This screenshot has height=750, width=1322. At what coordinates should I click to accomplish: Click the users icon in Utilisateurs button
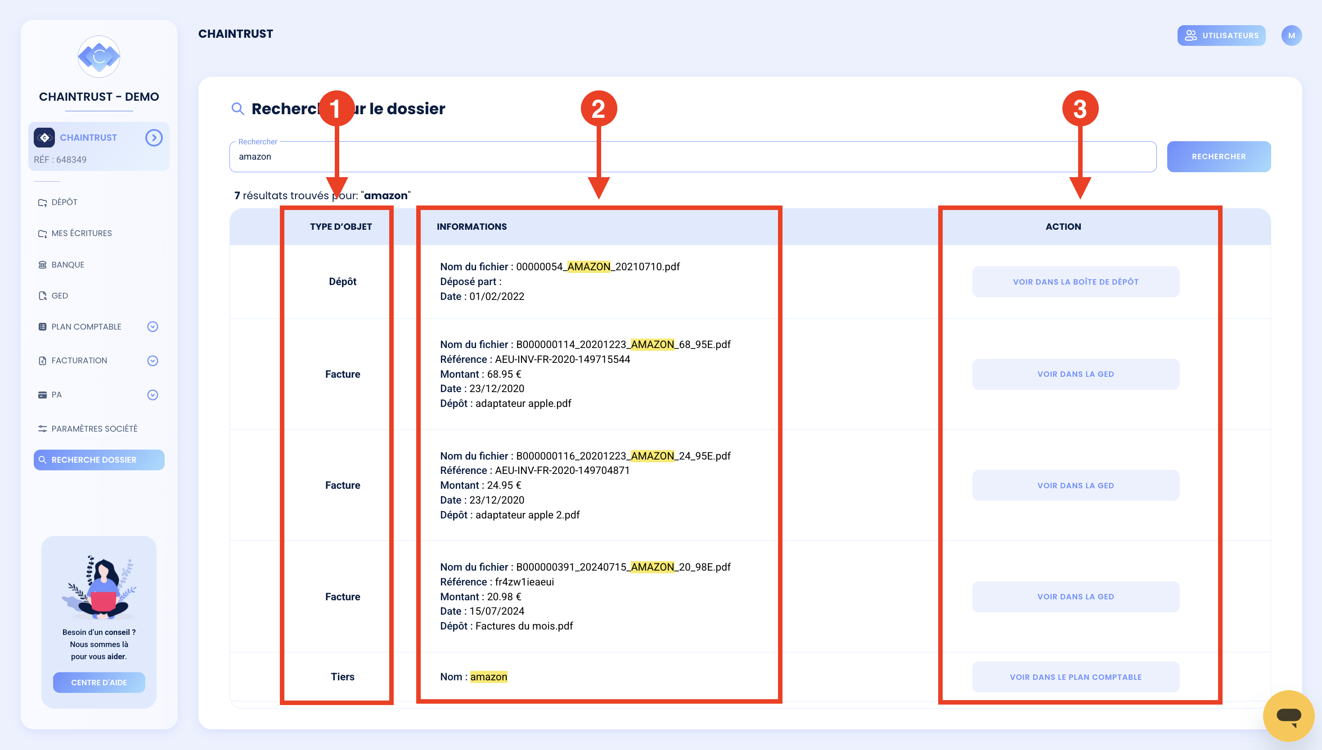tap(1190, 36)
